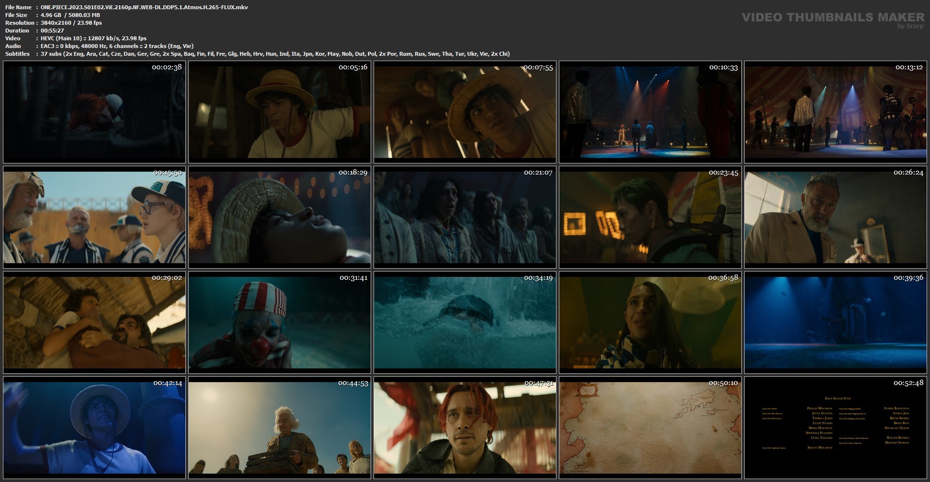
Task: Click the dark blue thumbnail at 00:39:36
Action: [835, 322]
